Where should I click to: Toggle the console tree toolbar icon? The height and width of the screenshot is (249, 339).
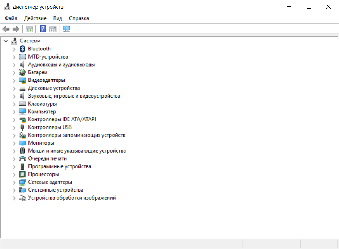point(29,29)
